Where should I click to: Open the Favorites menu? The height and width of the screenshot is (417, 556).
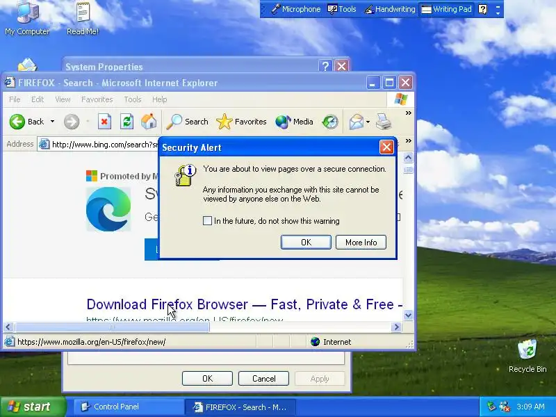click(97, 99)
